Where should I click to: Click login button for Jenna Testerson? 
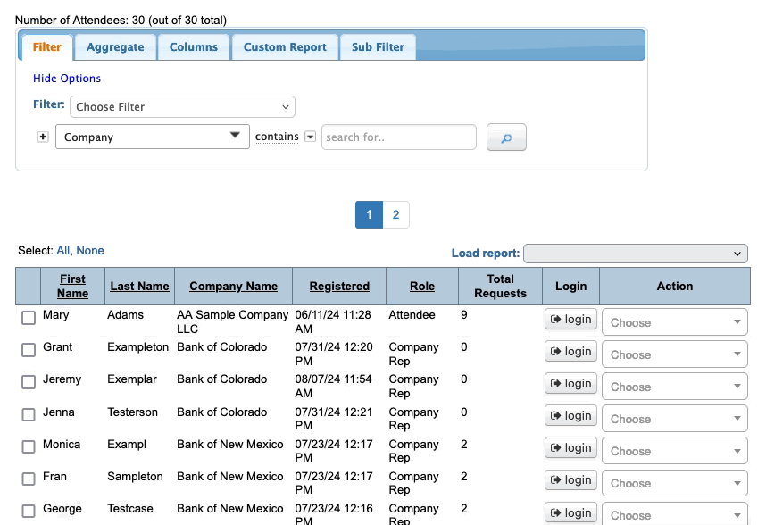570,416
